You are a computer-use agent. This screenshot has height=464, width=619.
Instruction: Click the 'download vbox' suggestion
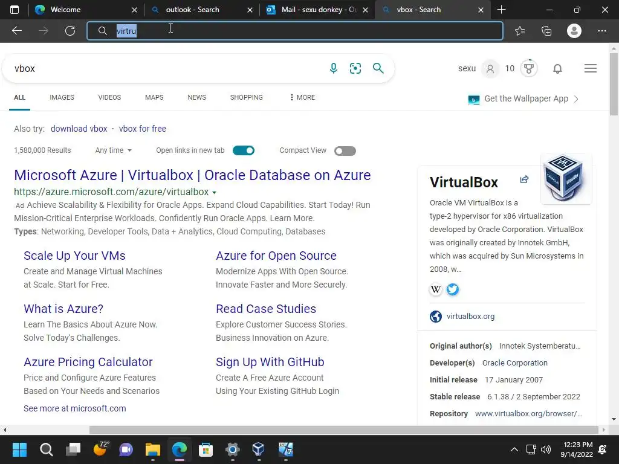[79, 129]
